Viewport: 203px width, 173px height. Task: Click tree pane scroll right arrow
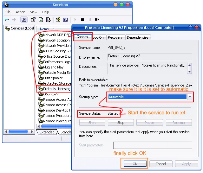(32, 132)
